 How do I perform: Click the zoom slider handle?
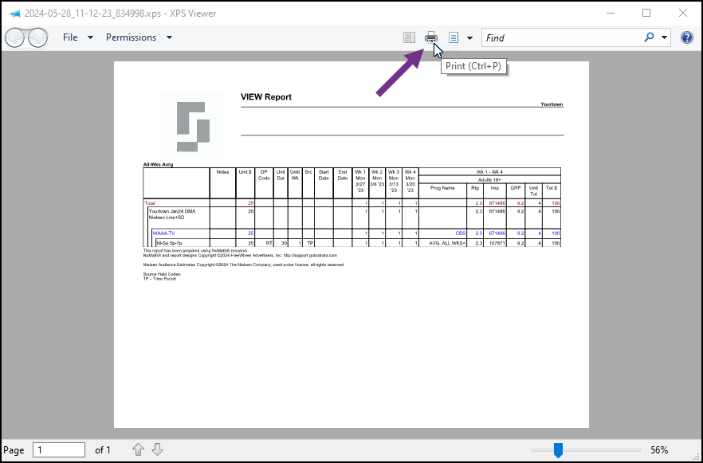point(558,450)
